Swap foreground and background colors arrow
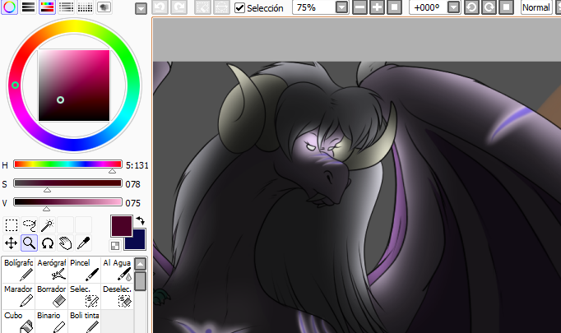The width and height of the screenshot is (561, 333). [140, 220]
